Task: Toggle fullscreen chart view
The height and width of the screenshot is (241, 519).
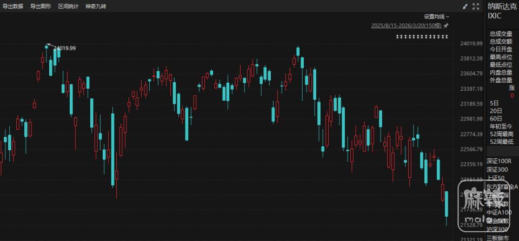Action: coord(476,6)
